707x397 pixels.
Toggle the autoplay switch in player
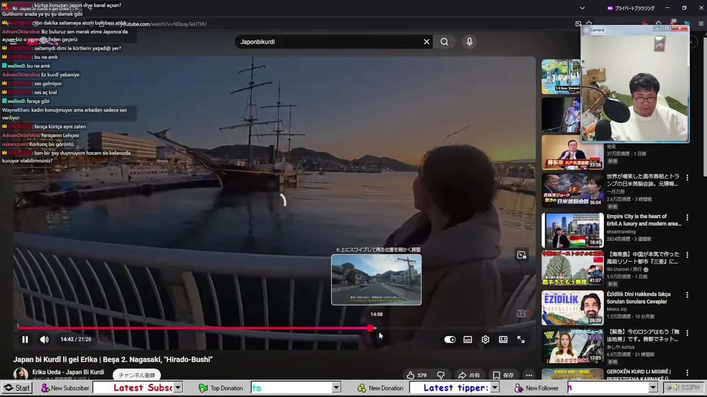(x=450, y=340)
